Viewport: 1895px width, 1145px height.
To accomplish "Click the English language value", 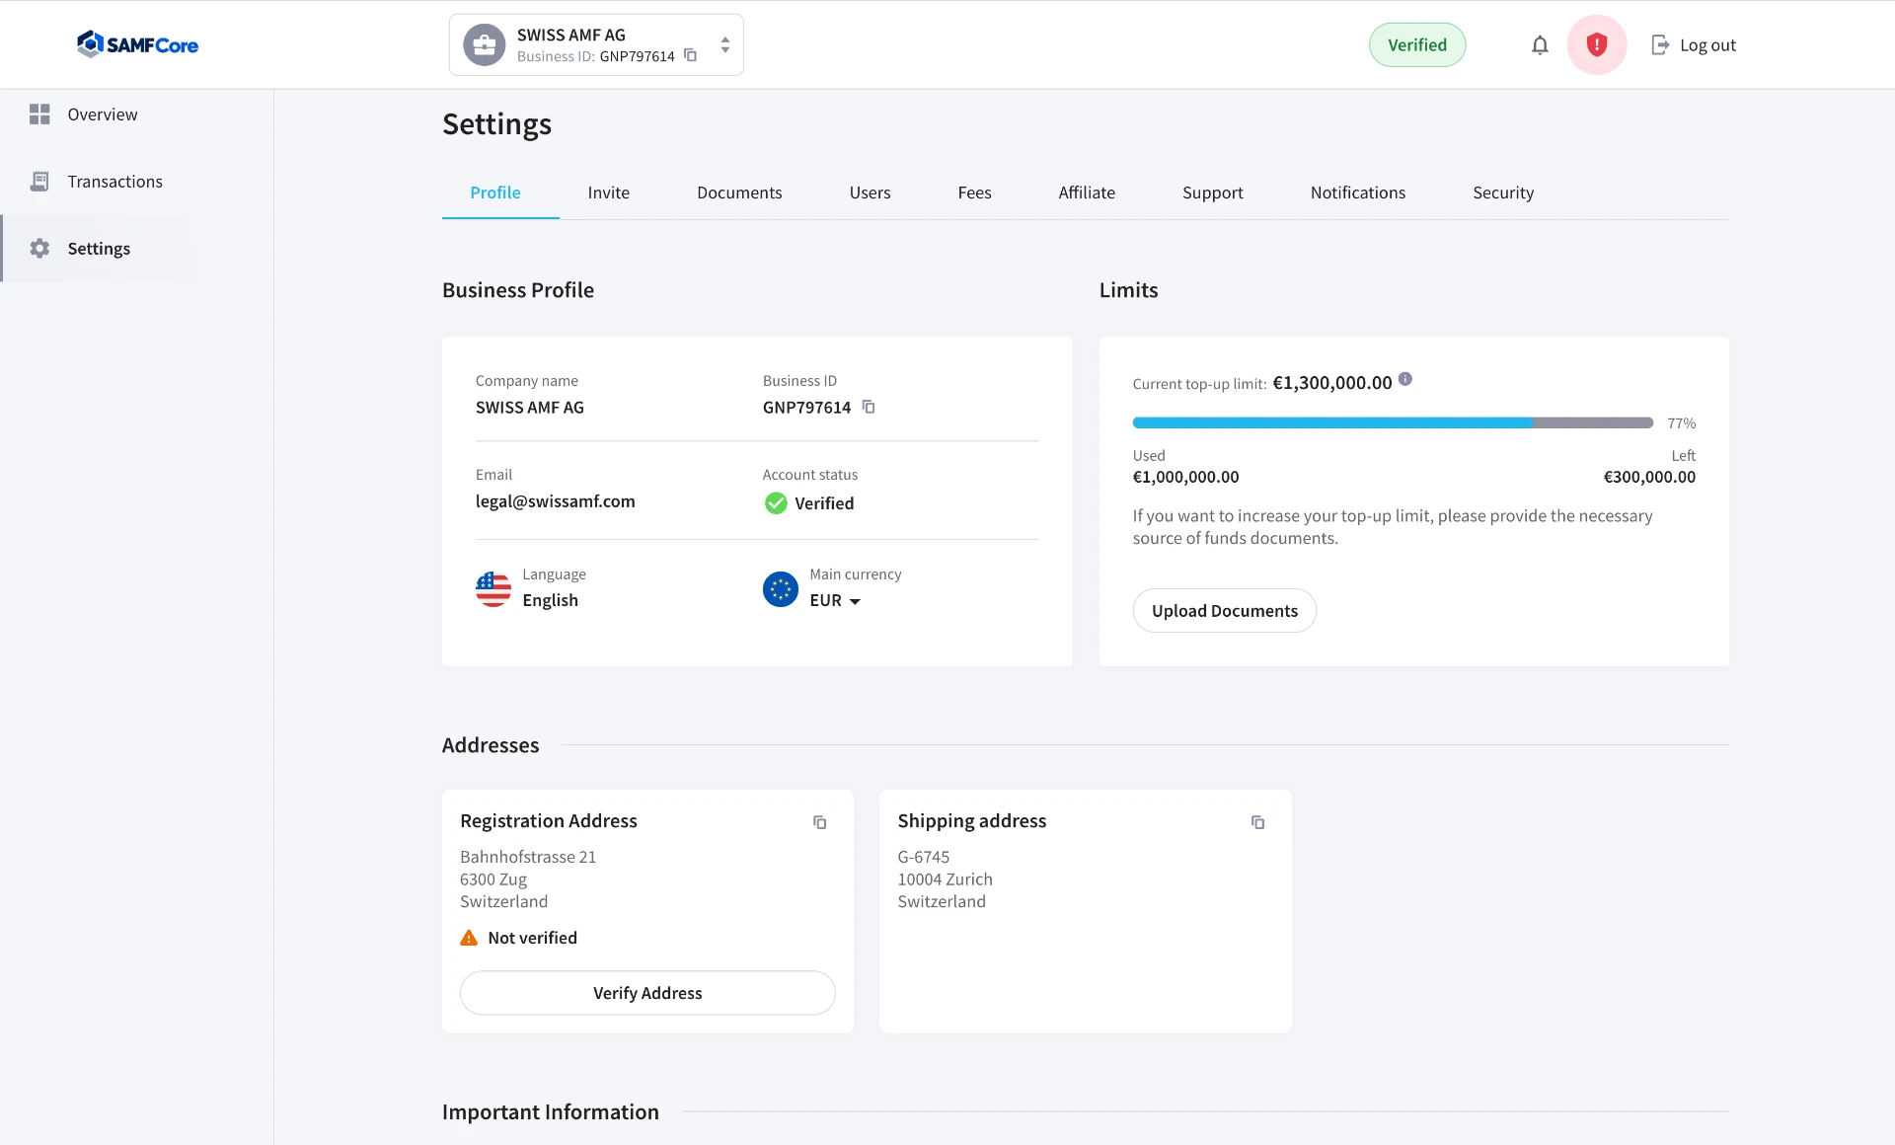I will [x=550, y=600].
